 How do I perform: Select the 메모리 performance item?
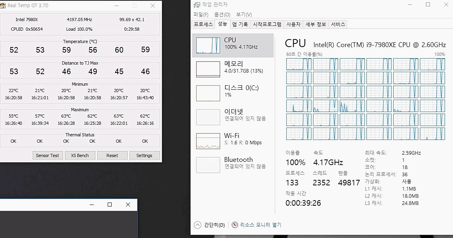coord(233,69)
